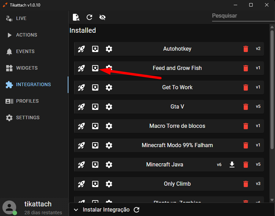
Task: Click the upload-box icon for Gta V
Action: tap(95, 107)
